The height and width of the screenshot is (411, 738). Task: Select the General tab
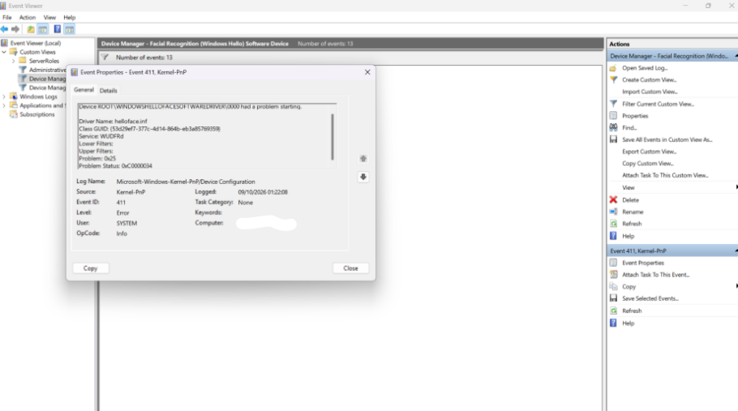(x=84, y=90)
